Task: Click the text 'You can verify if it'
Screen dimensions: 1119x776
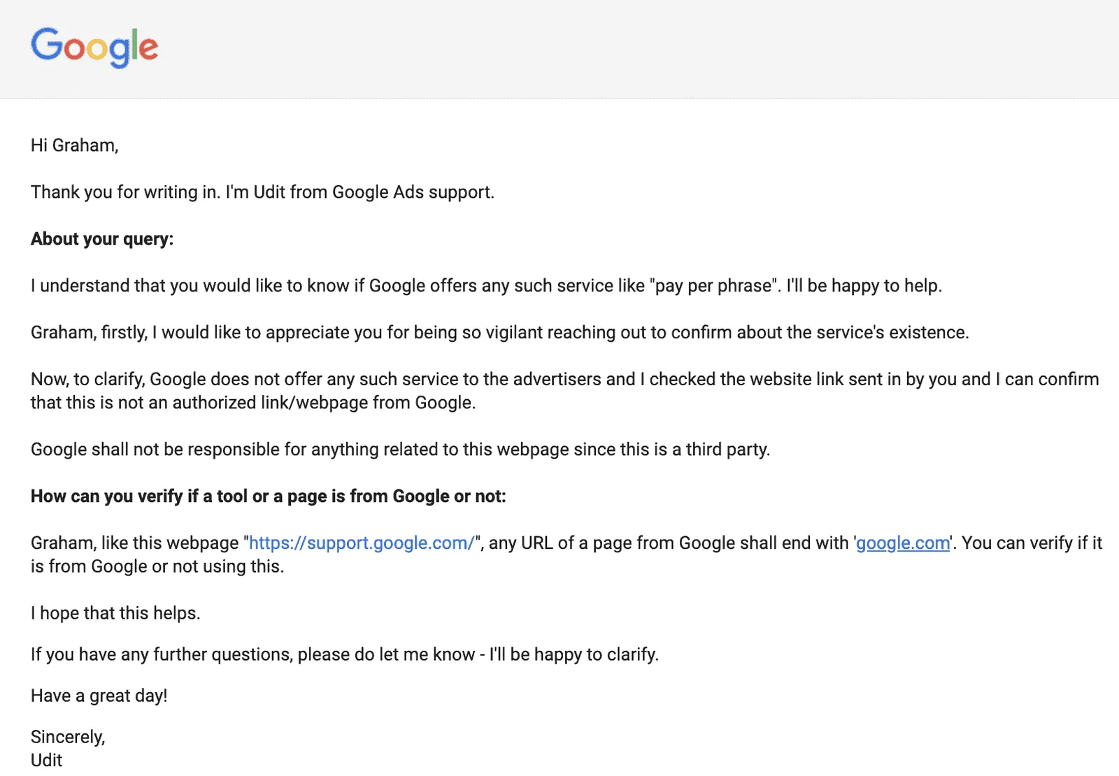Action: pyautogui.click(x=1032, y=543)
